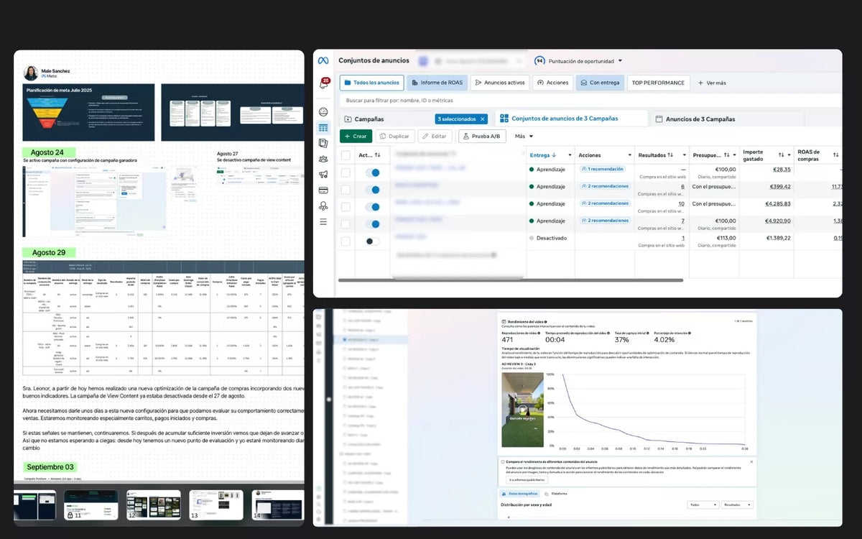This screenshot has width=862, height=539.
Task: Open the ads reporting icon in sidebar
Action: (323, 143)
